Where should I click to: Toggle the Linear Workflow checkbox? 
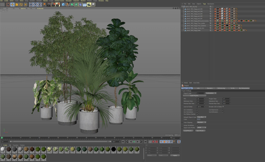(x=197, y=125)
